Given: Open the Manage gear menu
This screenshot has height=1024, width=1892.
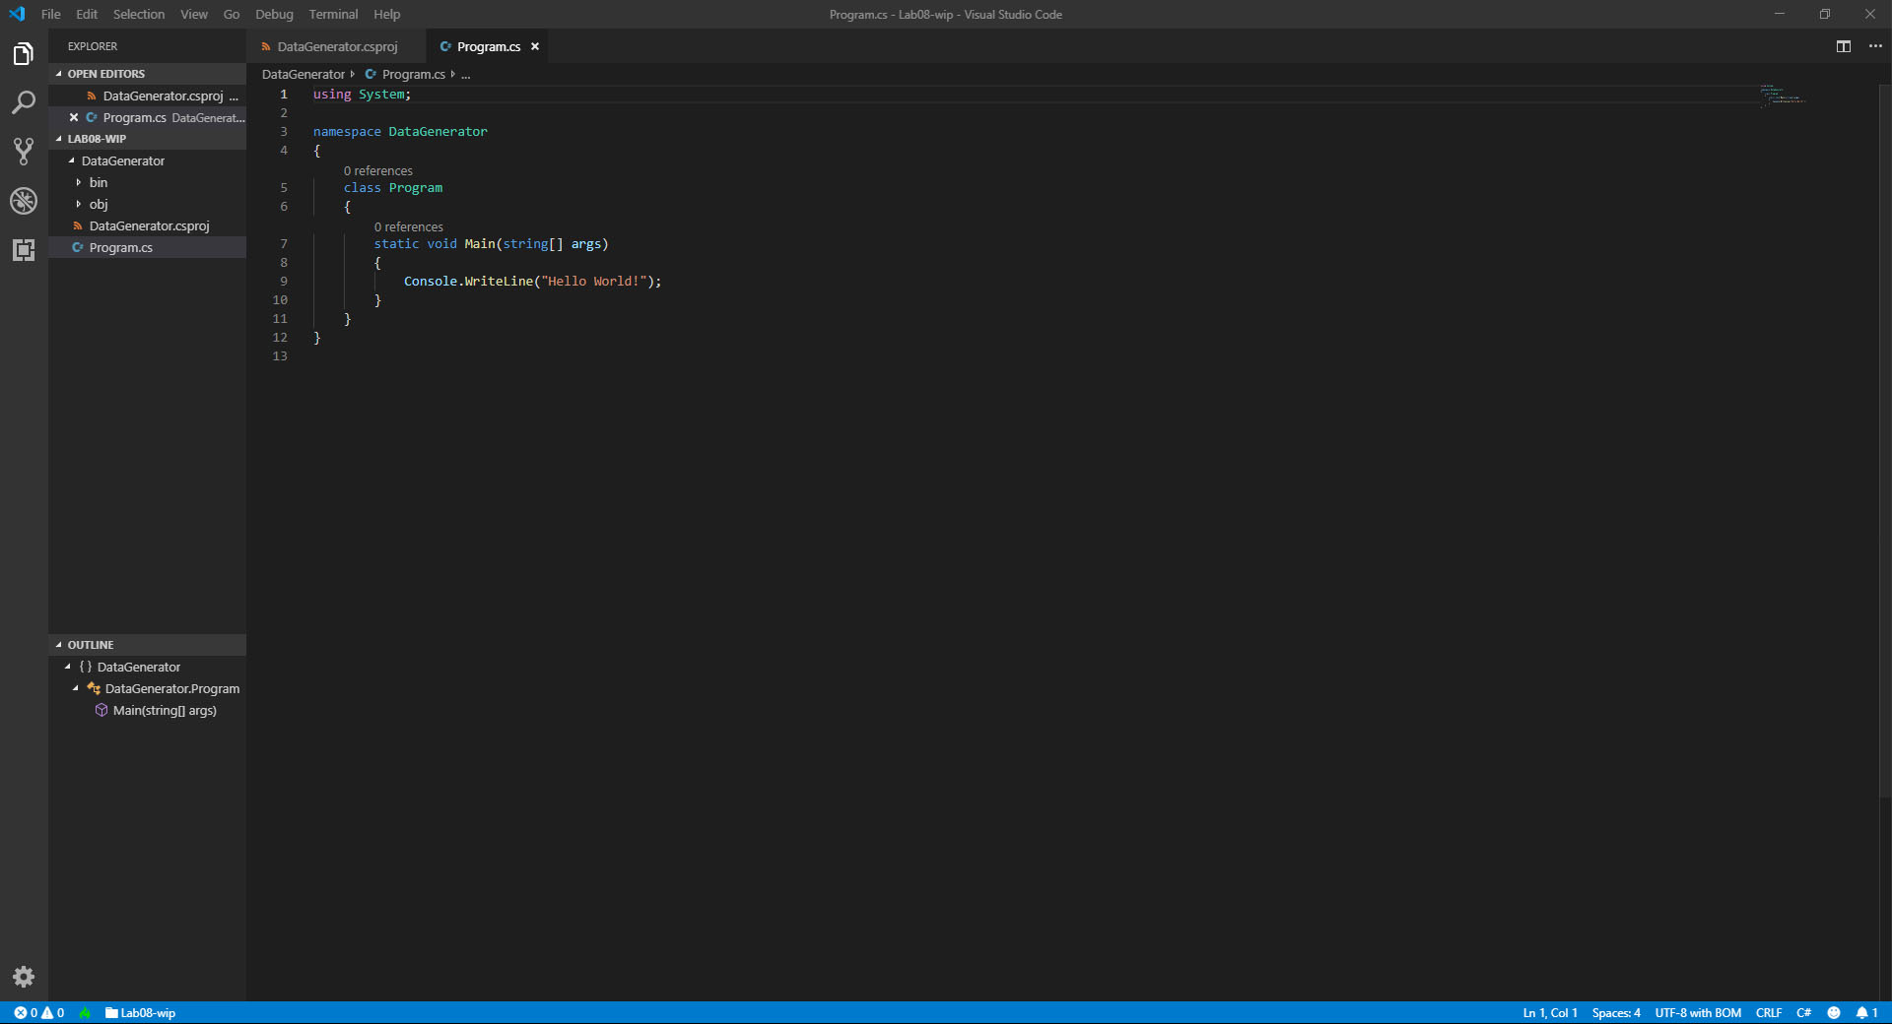Looking at the screenshot, I should pos(24,977).
